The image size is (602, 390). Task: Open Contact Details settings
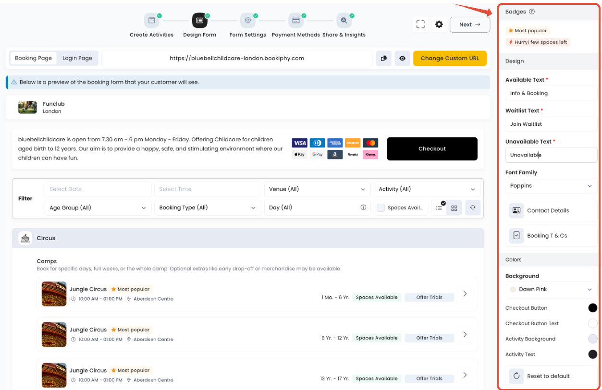(x=551, y=210)
